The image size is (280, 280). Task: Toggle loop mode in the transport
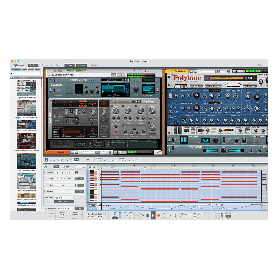[x=169, y=215]
